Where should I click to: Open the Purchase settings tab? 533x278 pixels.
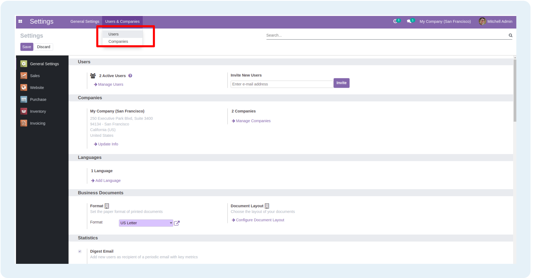tap(42, 99)
